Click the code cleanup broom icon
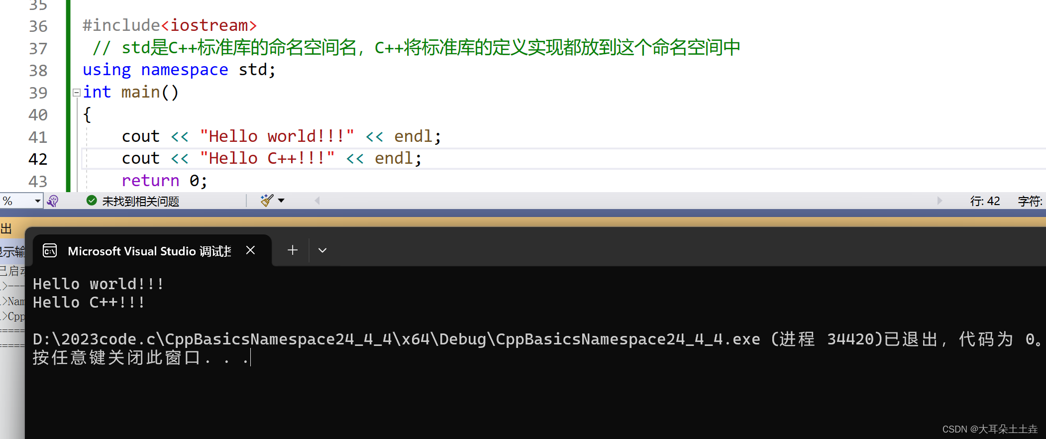The image size is (1046, 439). coord(267,201)
